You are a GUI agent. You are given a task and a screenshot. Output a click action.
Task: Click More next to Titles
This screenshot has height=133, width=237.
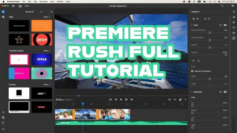point(47,17)
